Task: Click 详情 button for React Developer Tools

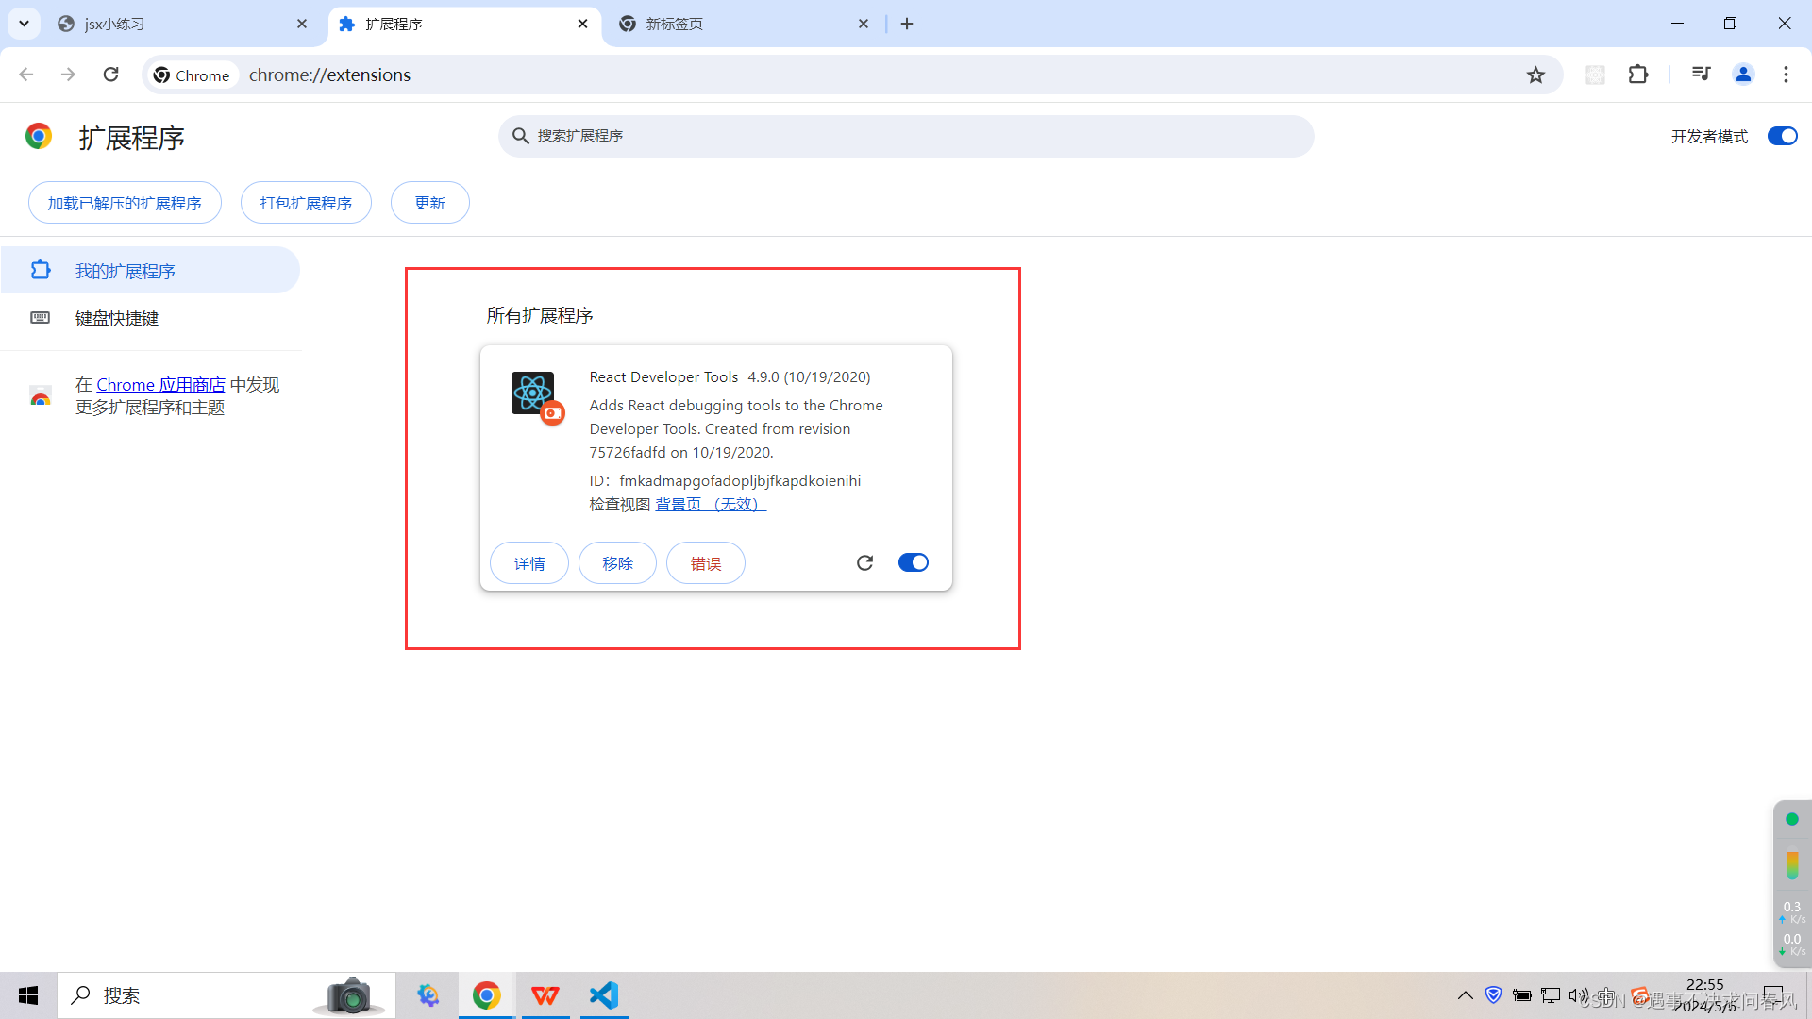Action: (528, 562)
